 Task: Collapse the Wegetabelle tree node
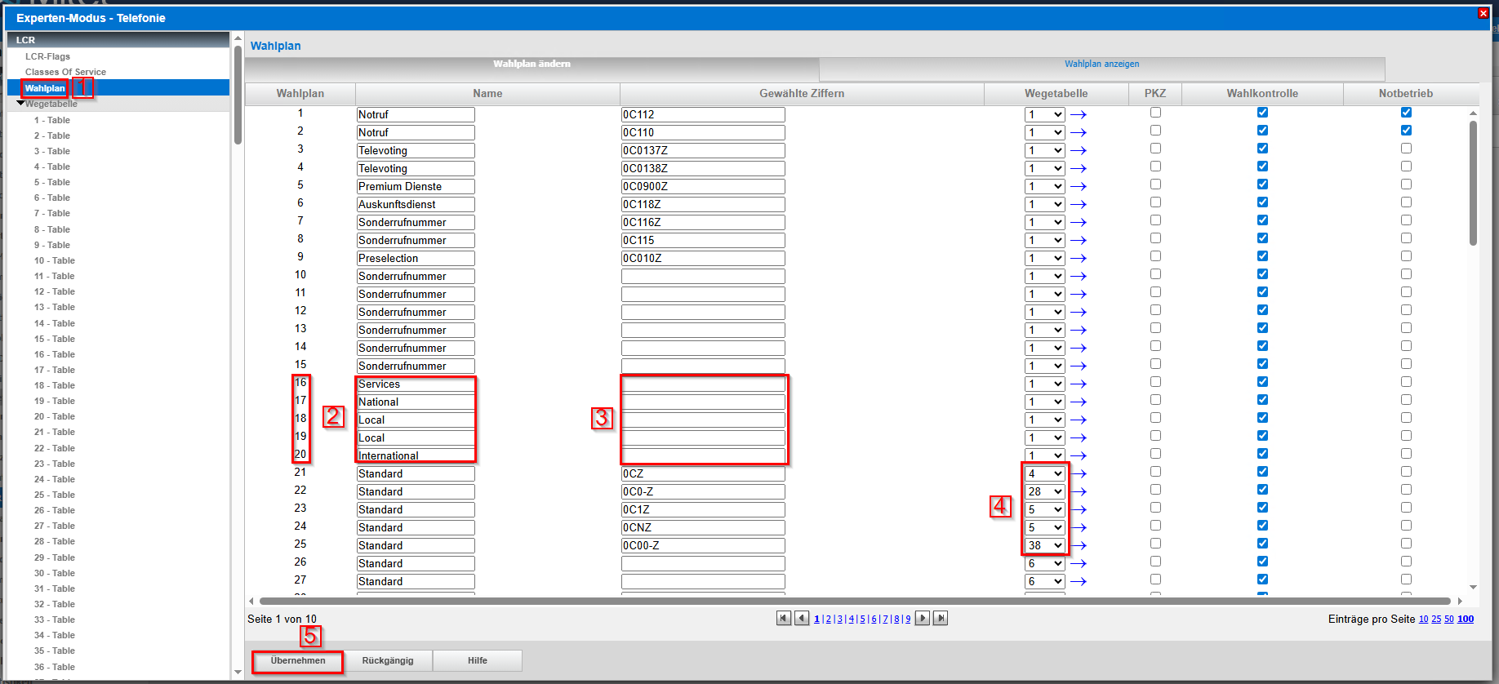point(20,104)
